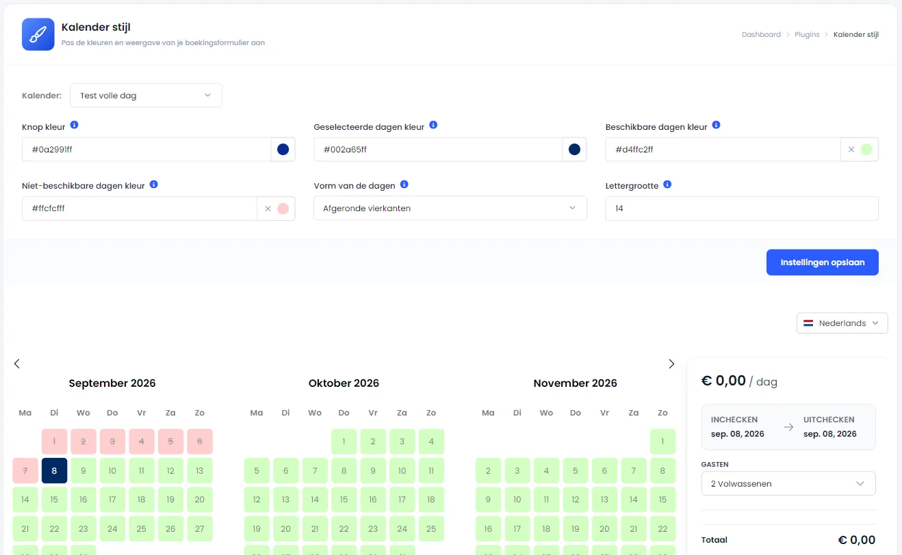Select Oktober 1, 2026 in calendar
The width and height of the screenshot is (902, 555).
click(x=344, y=442)
